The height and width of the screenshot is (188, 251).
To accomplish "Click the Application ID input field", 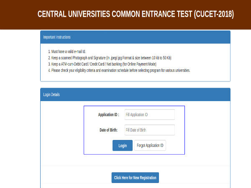I will tap(149, 114).
